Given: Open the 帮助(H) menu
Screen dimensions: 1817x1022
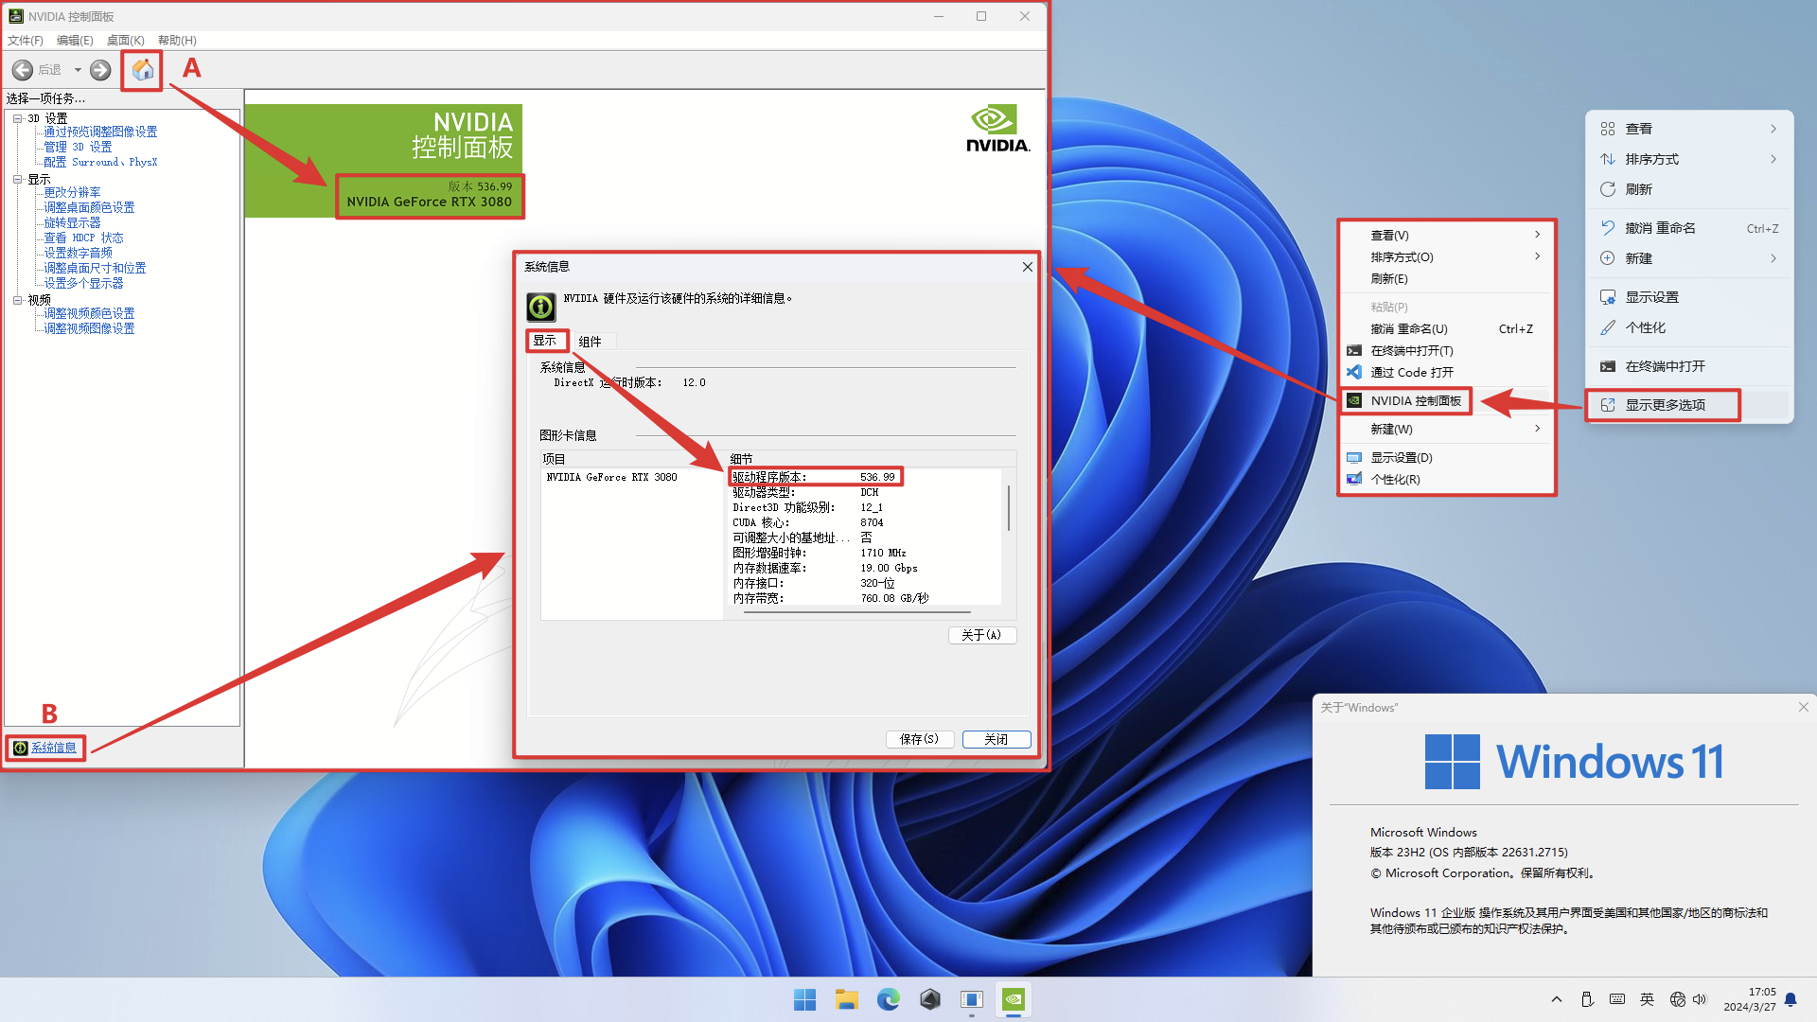Looking at the screenshot, I should tap(177, 41).
